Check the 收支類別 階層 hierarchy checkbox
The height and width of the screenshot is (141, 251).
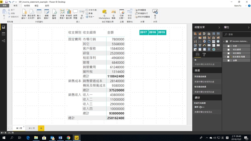pos(228,57)
